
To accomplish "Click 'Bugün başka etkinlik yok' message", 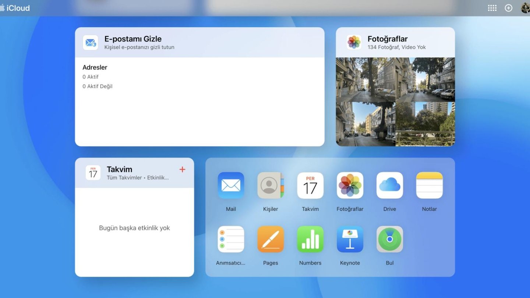I will [134, 228].
